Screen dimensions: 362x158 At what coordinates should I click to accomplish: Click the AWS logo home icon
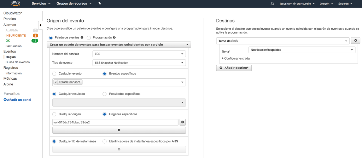coord(16,4)
